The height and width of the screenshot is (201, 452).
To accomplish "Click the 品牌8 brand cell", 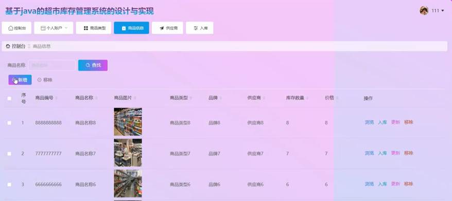I will coord(214,123).
